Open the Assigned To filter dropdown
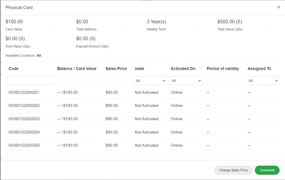This screenshot has width=285, height=180. click(262, 81)
